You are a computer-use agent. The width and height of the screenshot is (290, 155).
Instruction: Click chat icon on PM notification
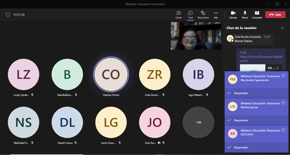283,76
